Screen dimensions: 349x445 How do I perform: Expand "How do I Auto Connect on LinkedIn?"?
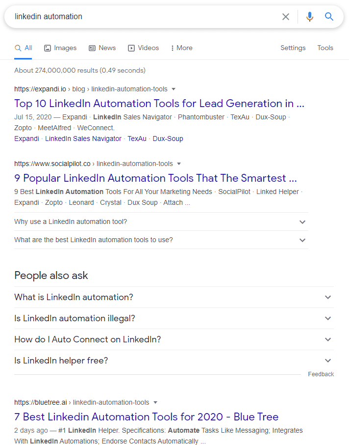[174, 339]
